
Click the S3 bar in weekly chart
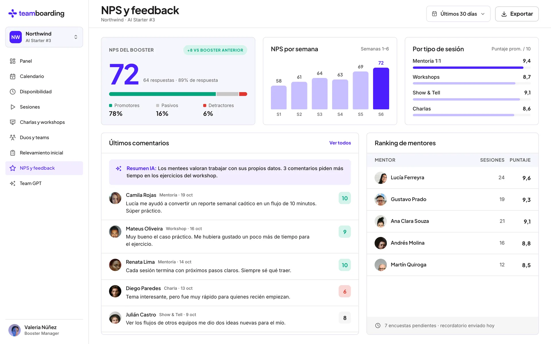point(320,94)
